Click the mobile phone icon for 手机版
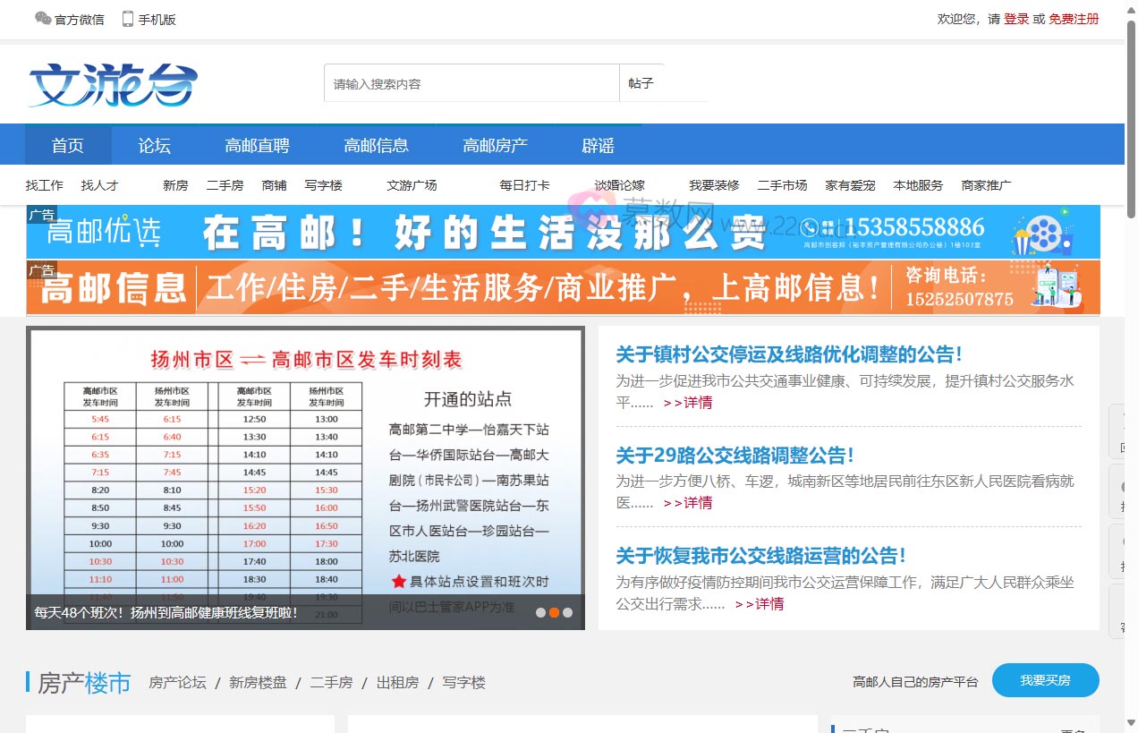 pyautogui.click(x=128, y=18)
